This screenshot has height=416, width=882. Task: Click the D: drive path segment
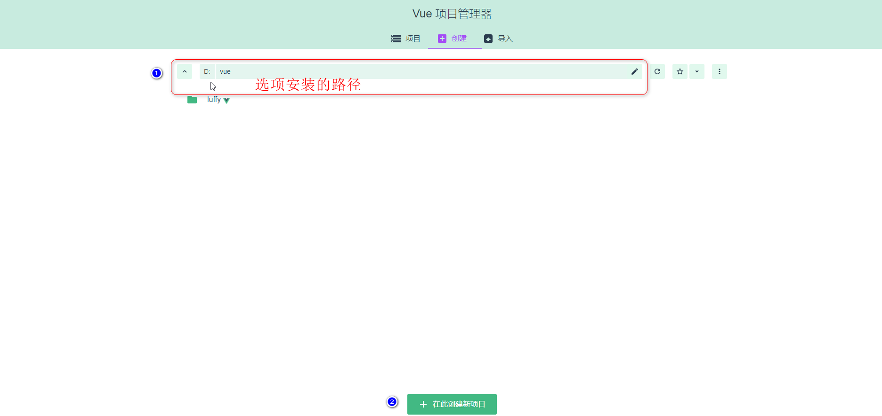pyautogui.click(x=207, y=71)
